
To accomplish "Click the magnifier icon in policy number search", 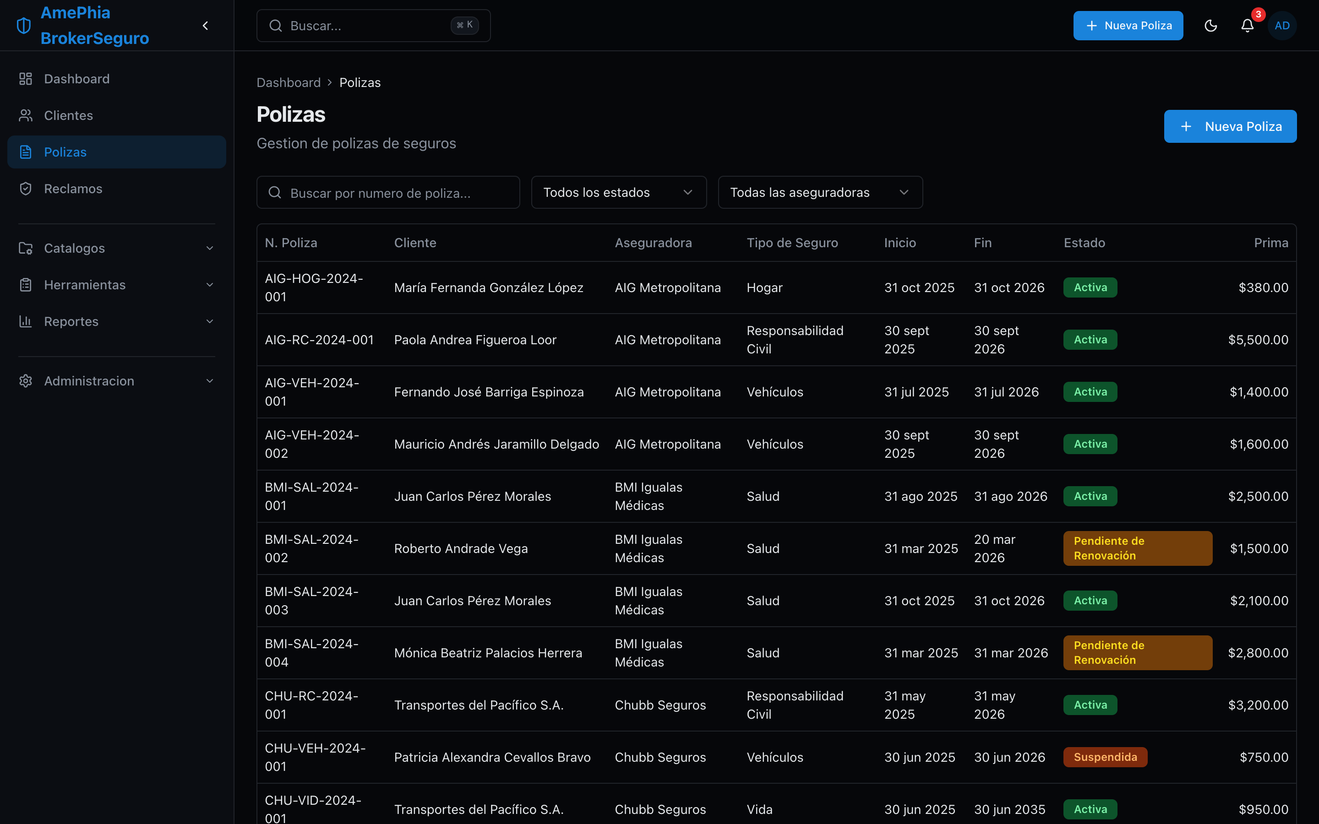I will 275,192.
